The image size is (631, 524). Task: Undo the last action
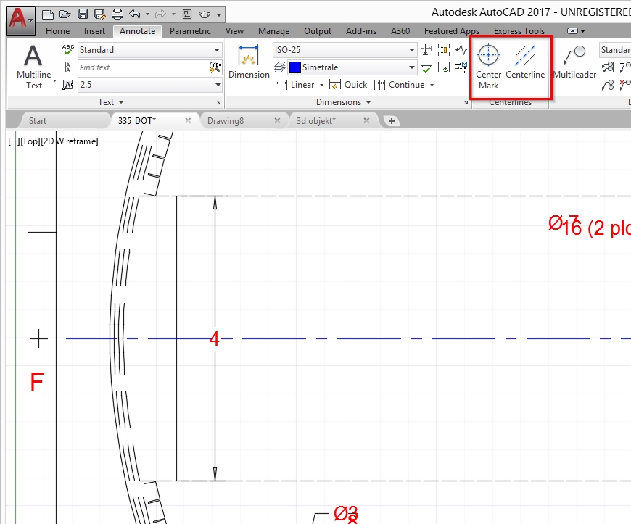point(134,14)
